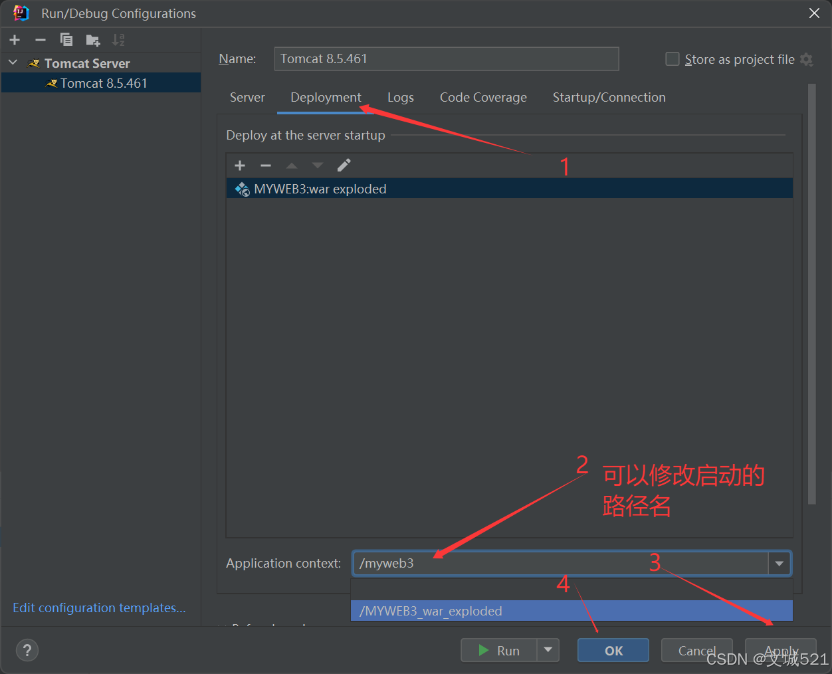Remove the selected deployment artifact

point(266,166)
